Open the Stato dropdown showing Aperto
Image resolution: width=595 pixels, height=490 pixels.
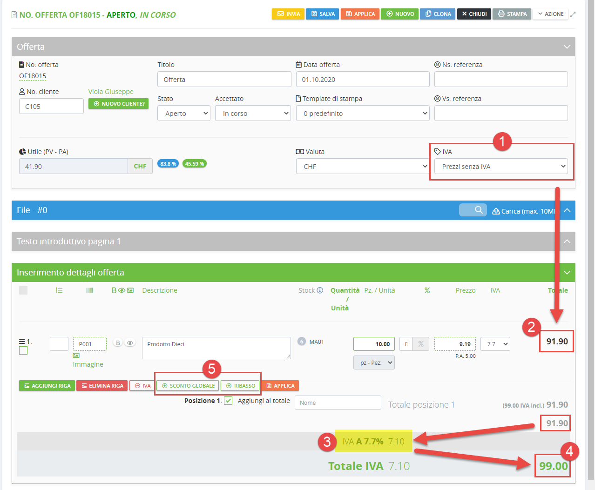point(184,114)
